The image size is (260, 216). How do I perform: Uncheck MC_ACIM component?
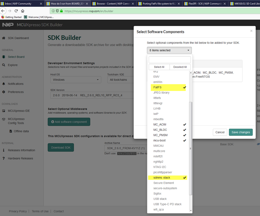tap(168, 125)
